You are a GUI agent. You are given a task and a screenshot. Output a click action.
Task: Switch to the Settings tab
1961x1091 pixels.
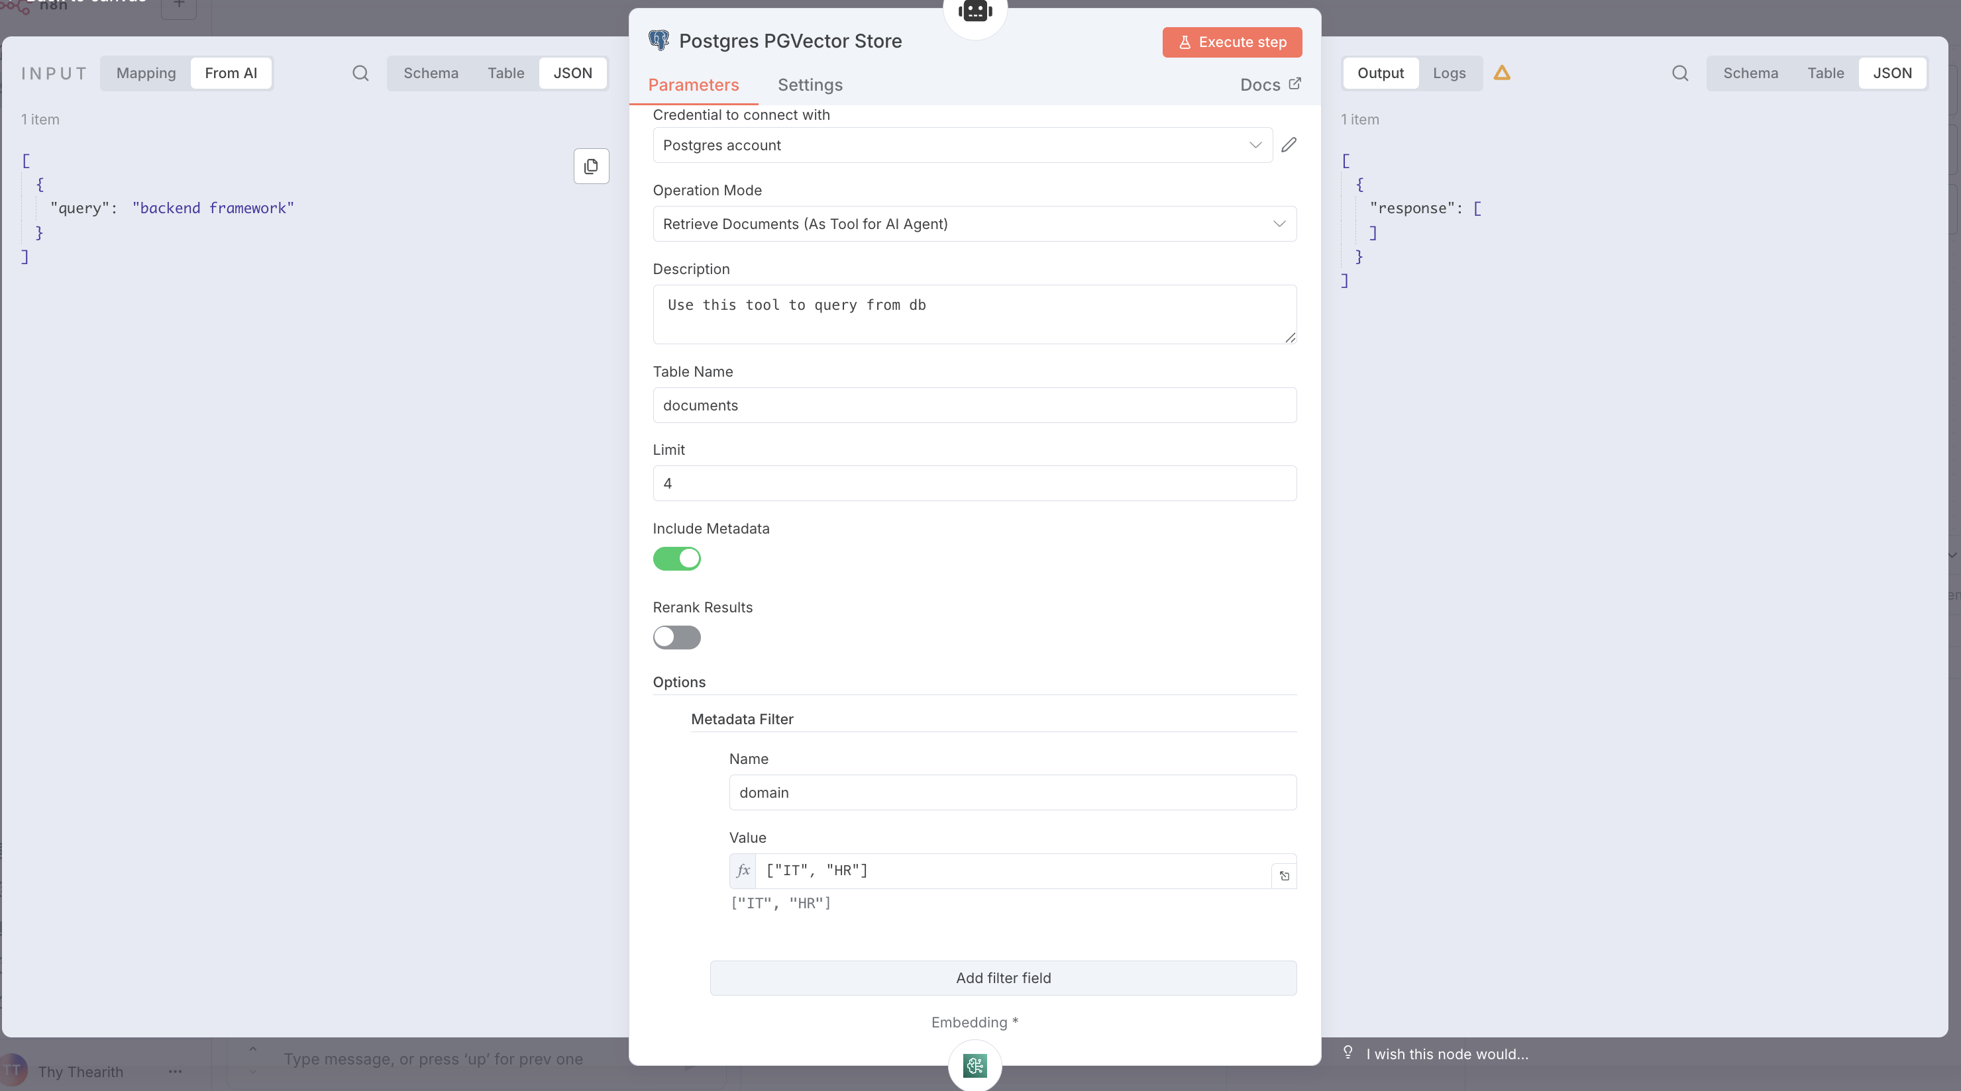809,85
